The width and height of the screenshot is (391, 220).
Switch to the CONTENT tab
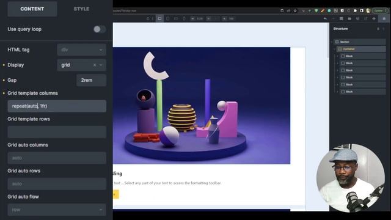point(32,9)
